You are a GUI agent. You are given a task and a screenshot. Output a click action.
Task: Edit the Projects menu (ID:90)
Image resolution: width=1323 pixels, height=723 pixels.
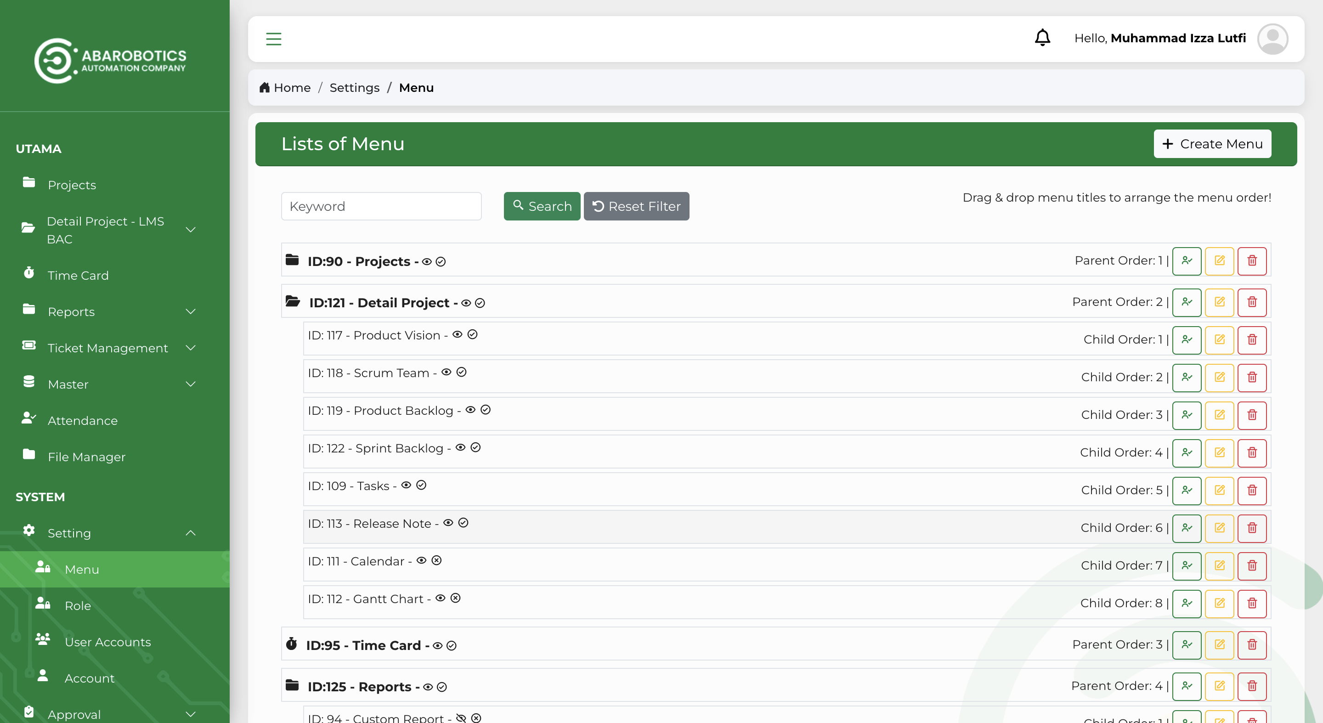1219,261
